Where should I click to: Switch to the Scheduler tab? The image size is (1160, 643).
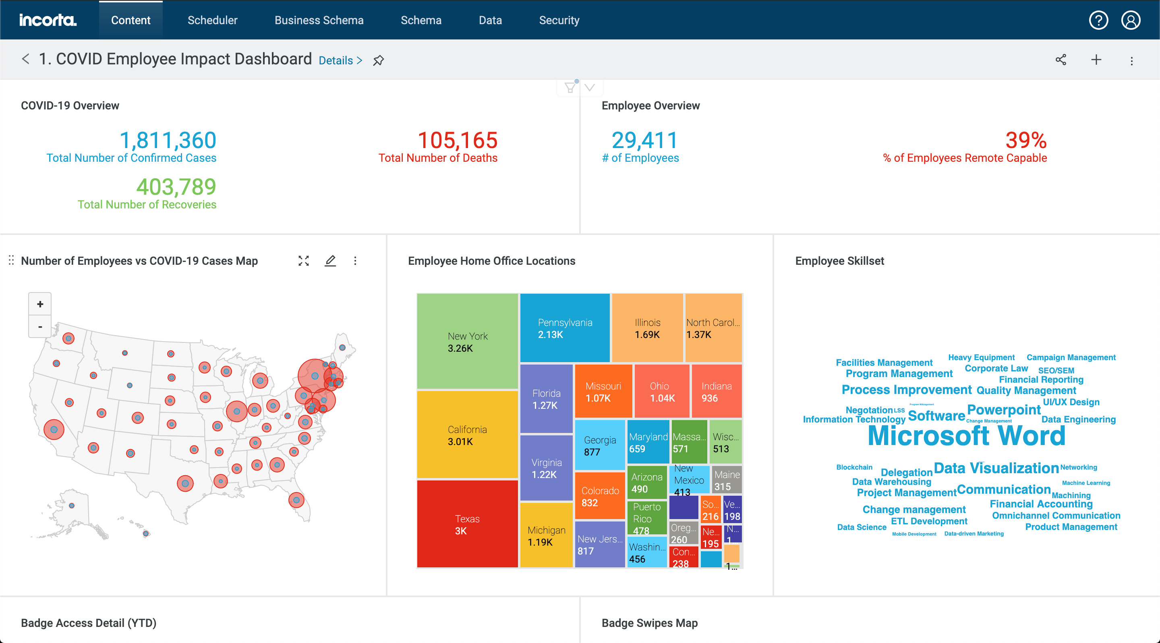(212, 20)
